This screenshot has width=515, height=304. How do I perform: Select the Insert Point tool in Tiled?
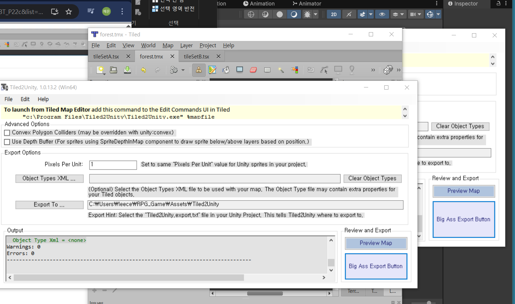point(352,70)
